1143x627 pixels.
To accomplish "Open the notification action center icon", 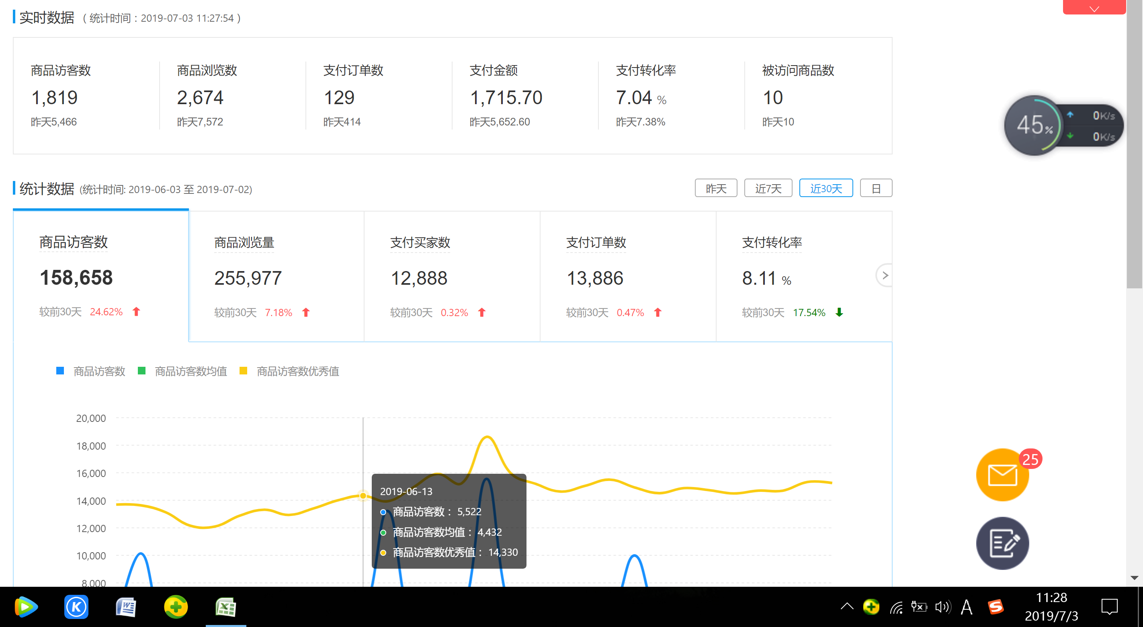I will pos(1109,606).
